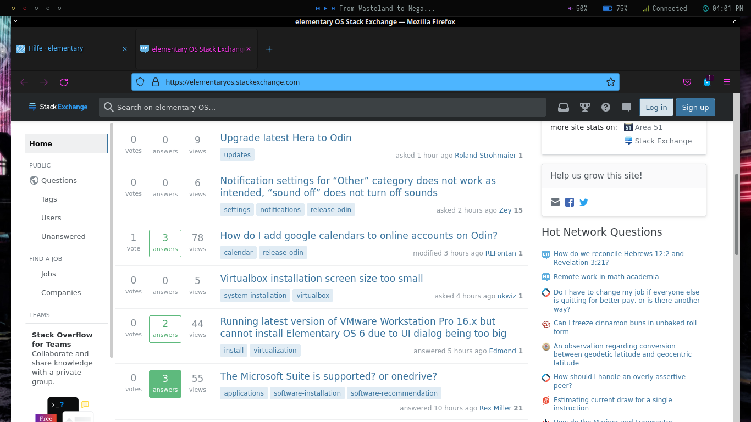Image resolution: width=751 pixels, height=422 pixels.
Task: Open a new tab with plus button
Action: [x=269, y=49]
